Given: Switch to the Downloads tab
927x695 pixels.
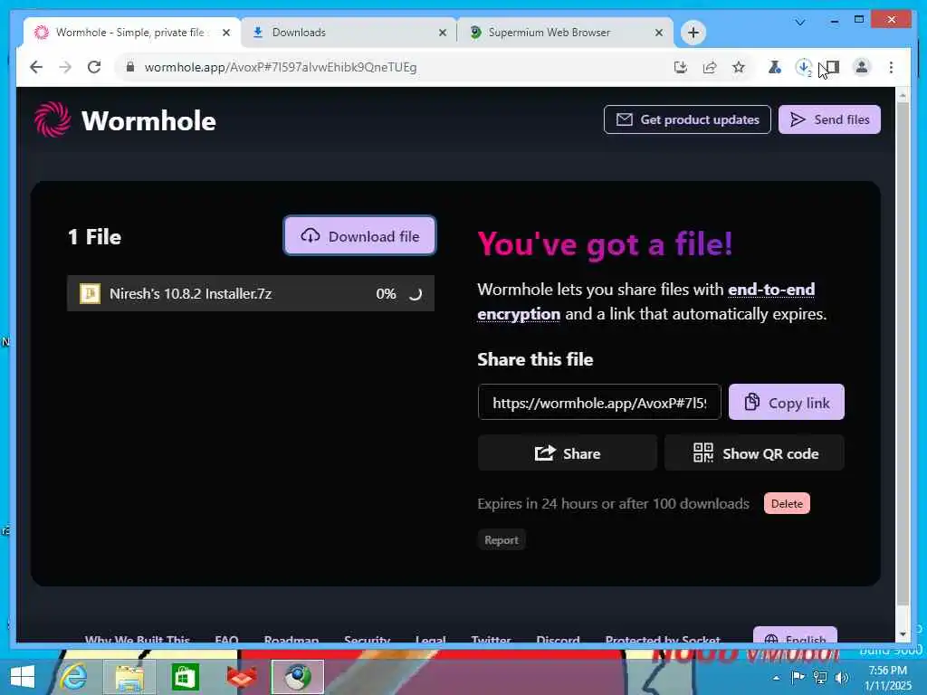Looking at the screenshot, I should coord(349,33).
